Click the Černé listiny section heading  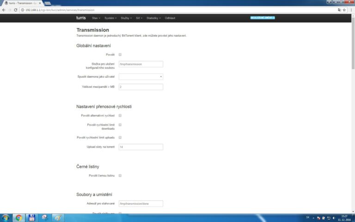(88, 166)
